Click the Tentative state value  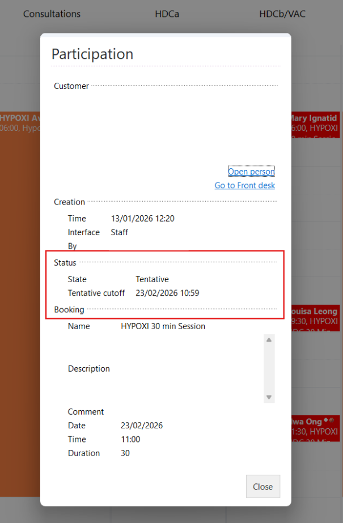pos(152,279)
